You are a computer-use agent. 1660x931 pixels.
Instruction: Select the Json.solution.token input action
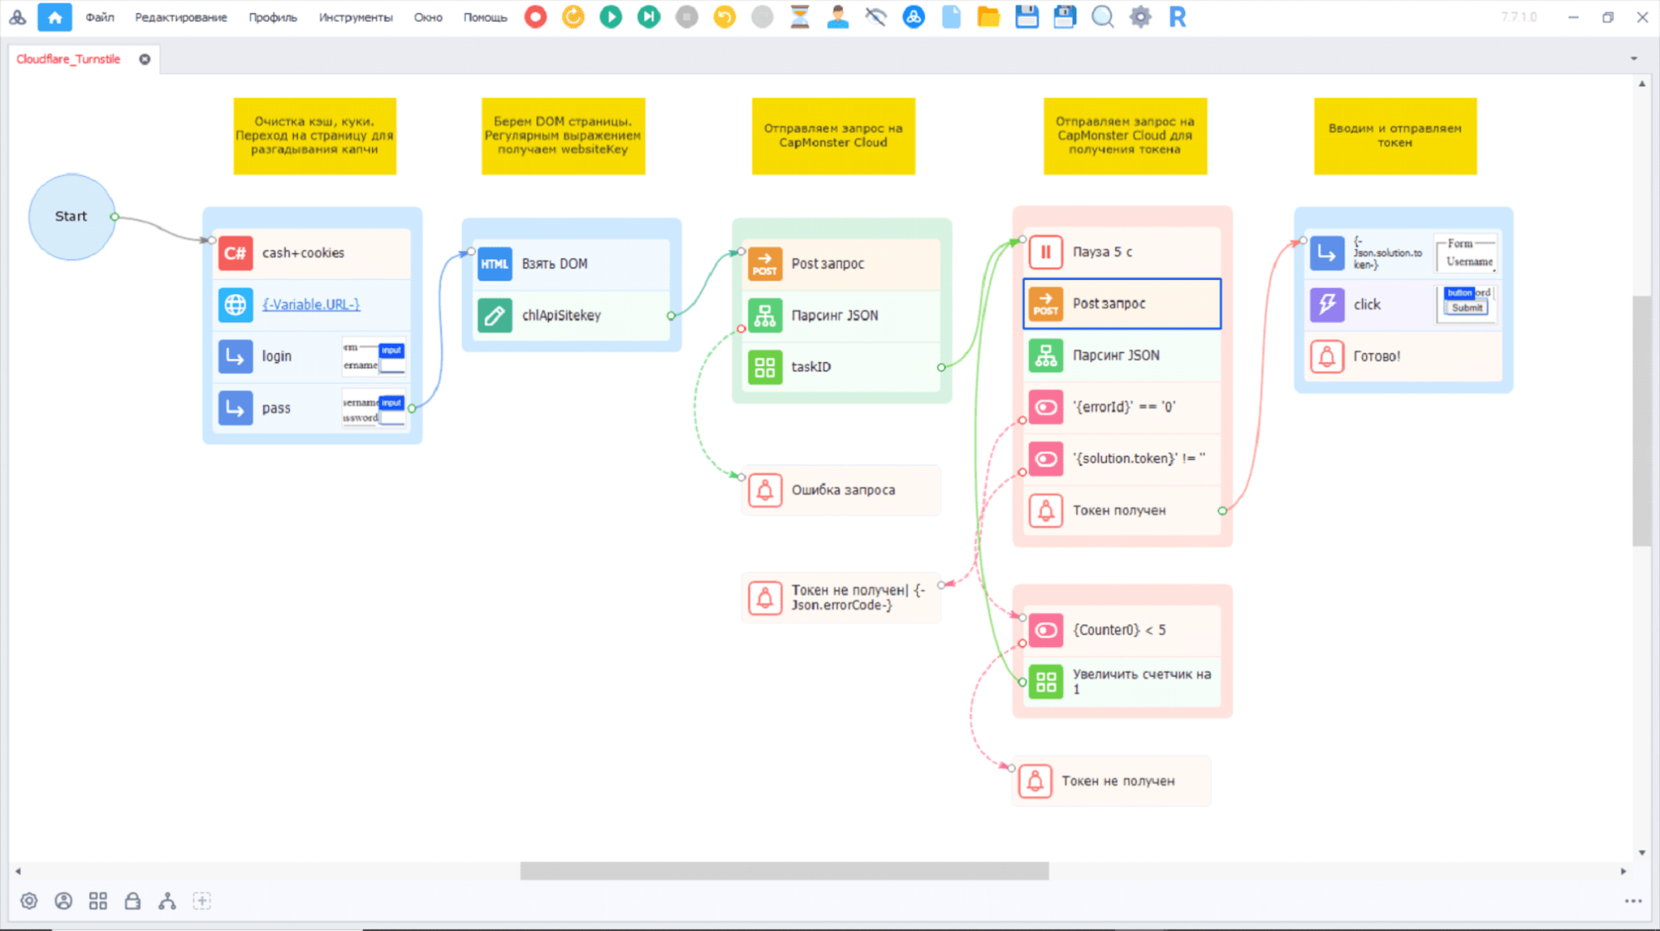pyautogui.click(x=1403, y=253)
